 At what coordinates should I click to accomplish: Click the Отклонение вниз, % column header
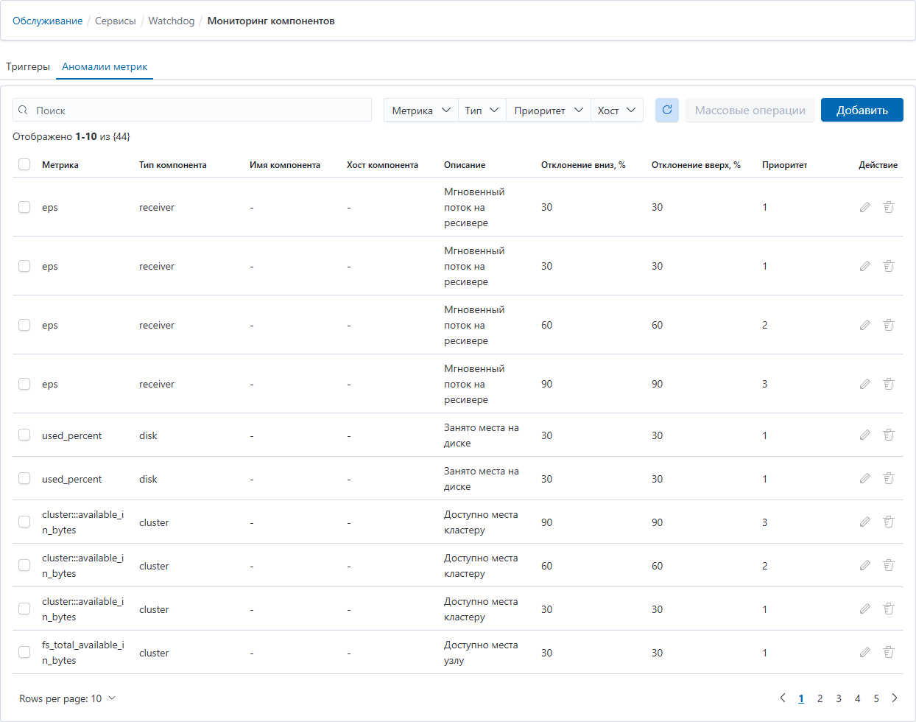(583, 165)
